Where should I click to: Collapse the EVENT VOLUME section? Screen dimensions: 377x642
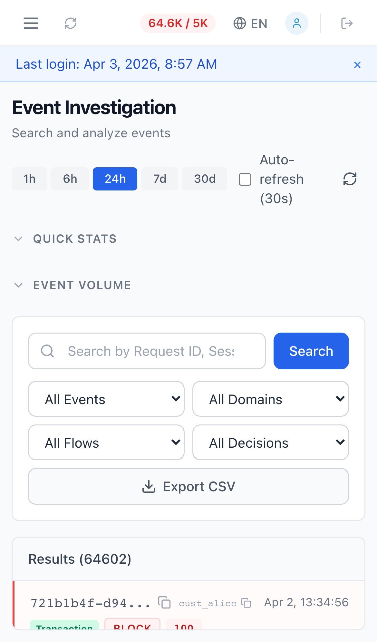(x=18, y=285)
